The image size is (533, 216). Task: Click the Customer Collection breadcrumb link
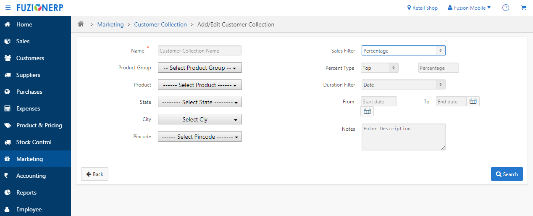[x=160, y=24]
